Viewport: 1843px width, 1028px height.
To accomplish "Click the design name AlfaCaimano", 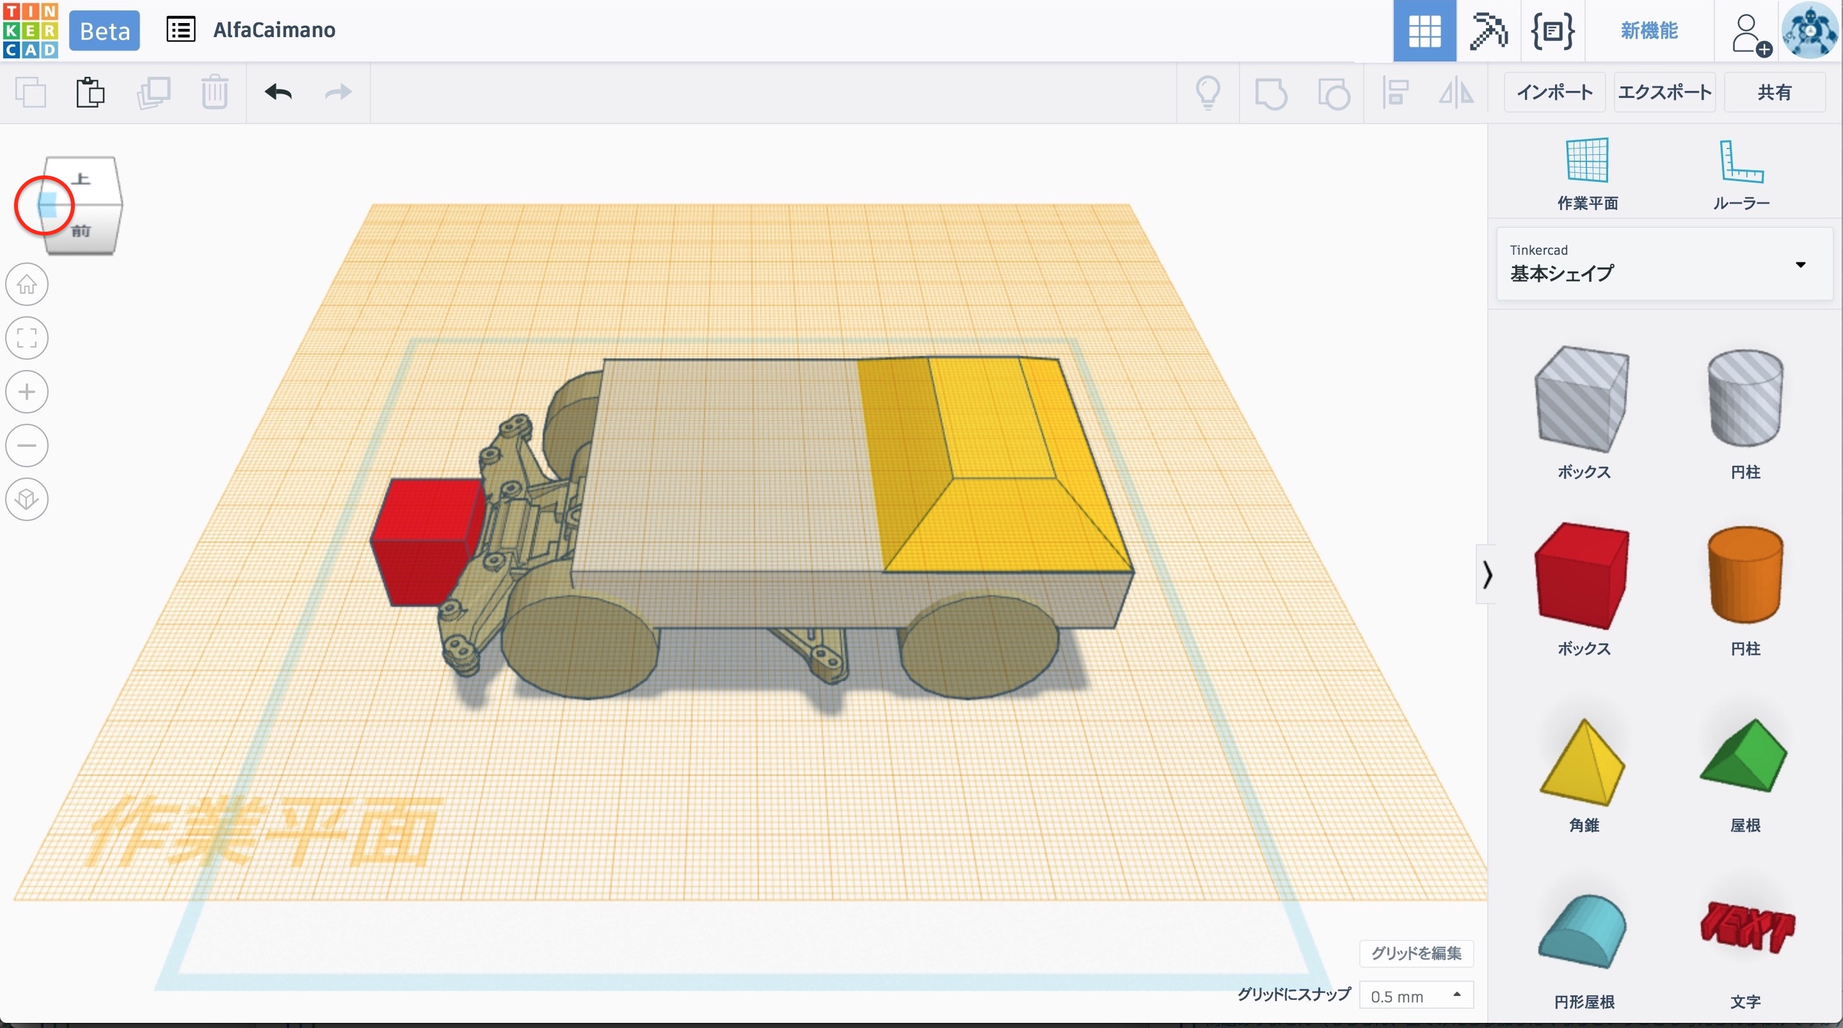I will 274,30.
